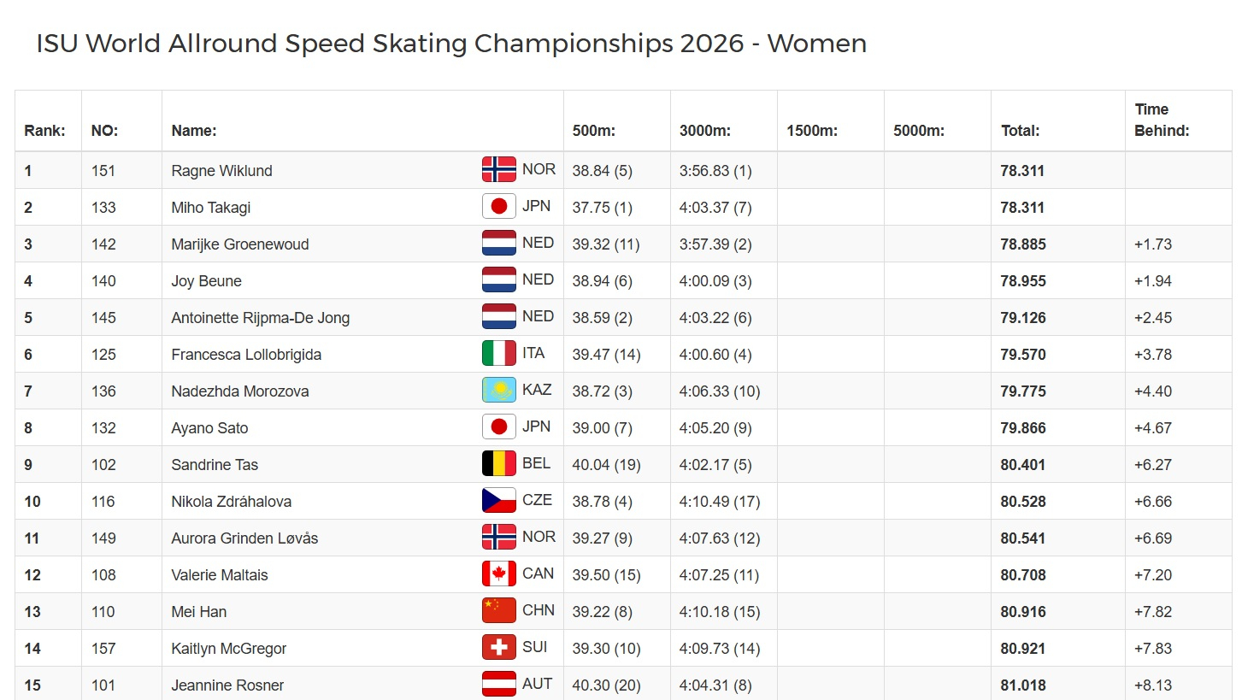Click Italy flag beside Francesca Lollobrigida
The height and width of the screenshot is (700, 1242).
tap(499, 353)
